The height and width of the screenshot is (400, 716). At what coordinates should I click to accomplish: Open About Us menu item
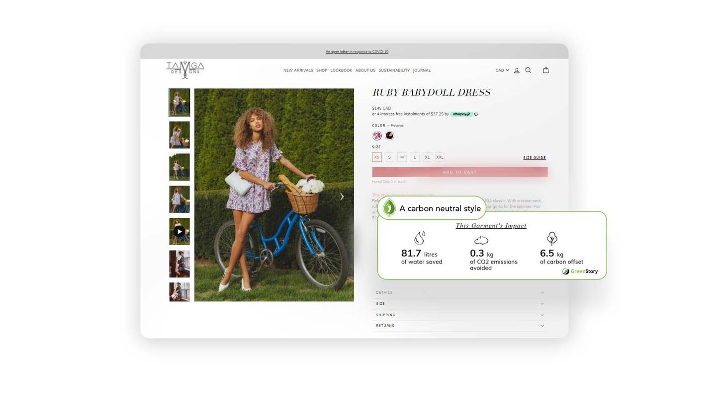365,70
